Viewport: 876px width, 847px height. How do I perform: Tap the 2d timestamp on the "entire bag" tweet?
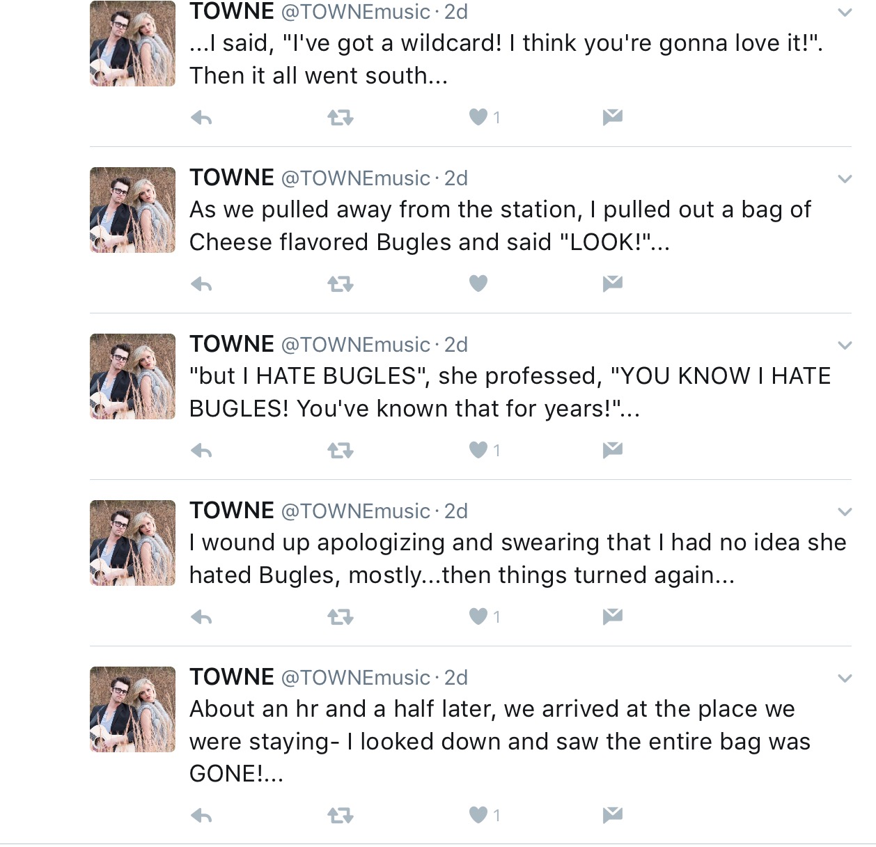[x=456, y=678]
